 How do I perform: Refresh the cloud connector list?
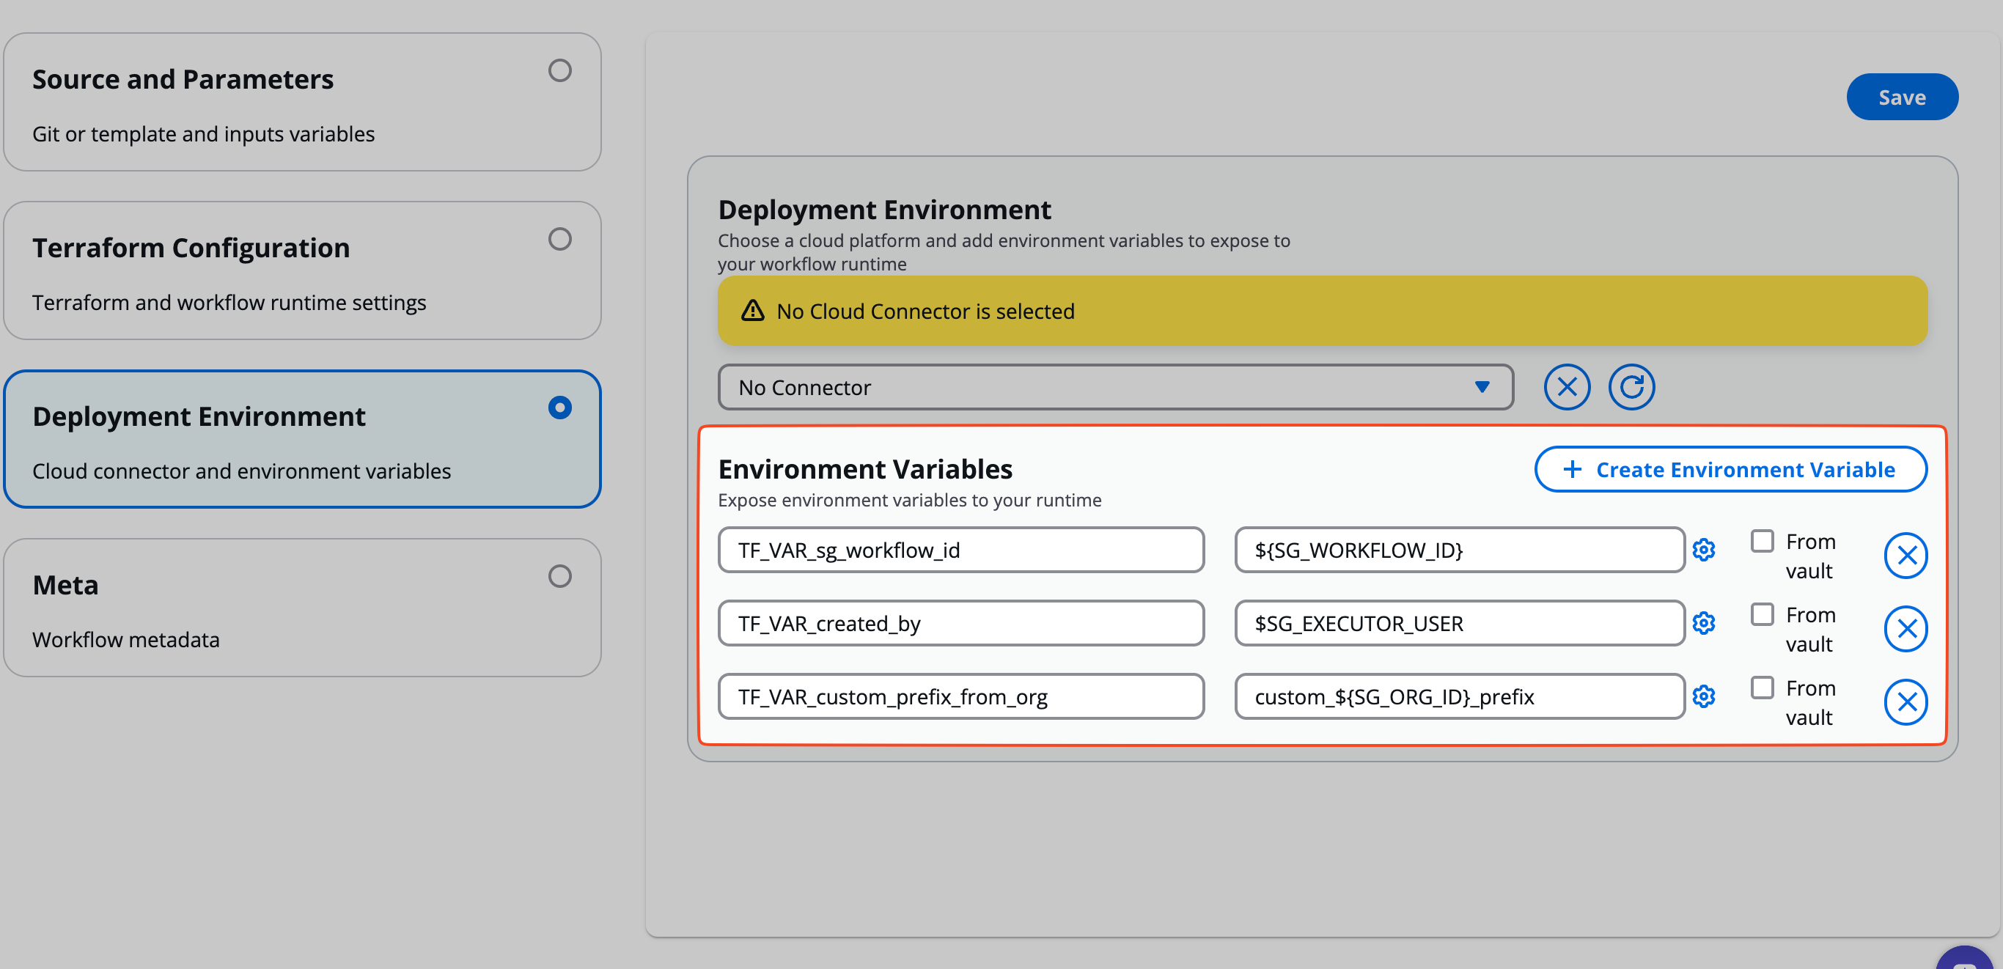(1631, 387)
